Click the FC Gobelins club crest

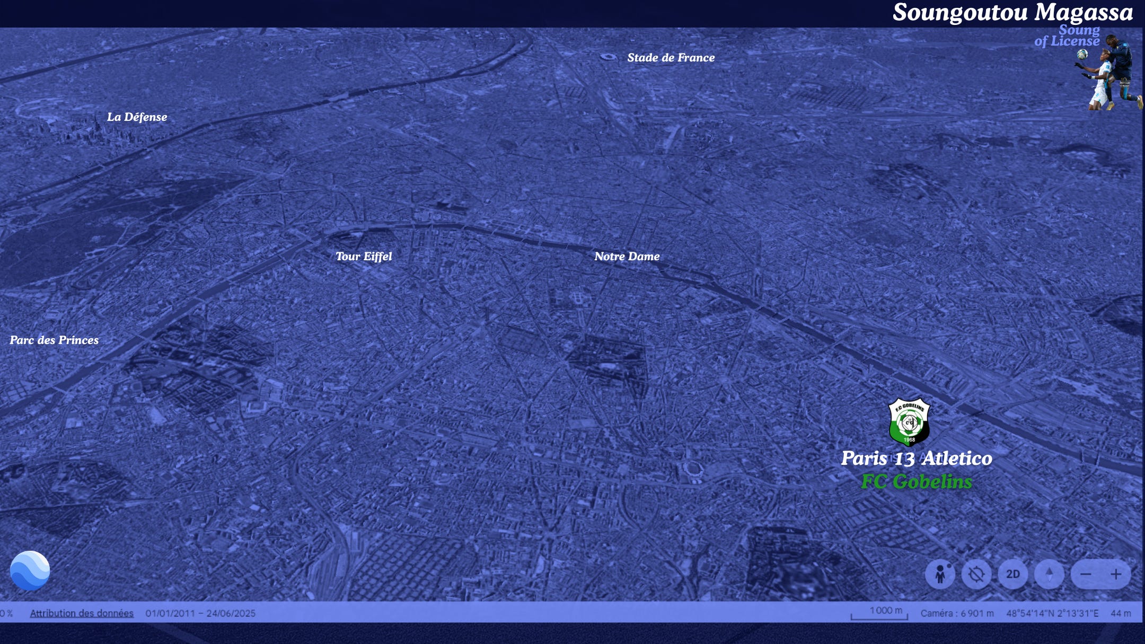point(909,422)
